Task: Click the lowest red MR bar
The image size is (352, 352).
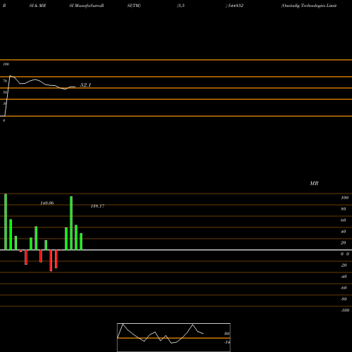Action: pyautogui.click(x=51, y=260)
